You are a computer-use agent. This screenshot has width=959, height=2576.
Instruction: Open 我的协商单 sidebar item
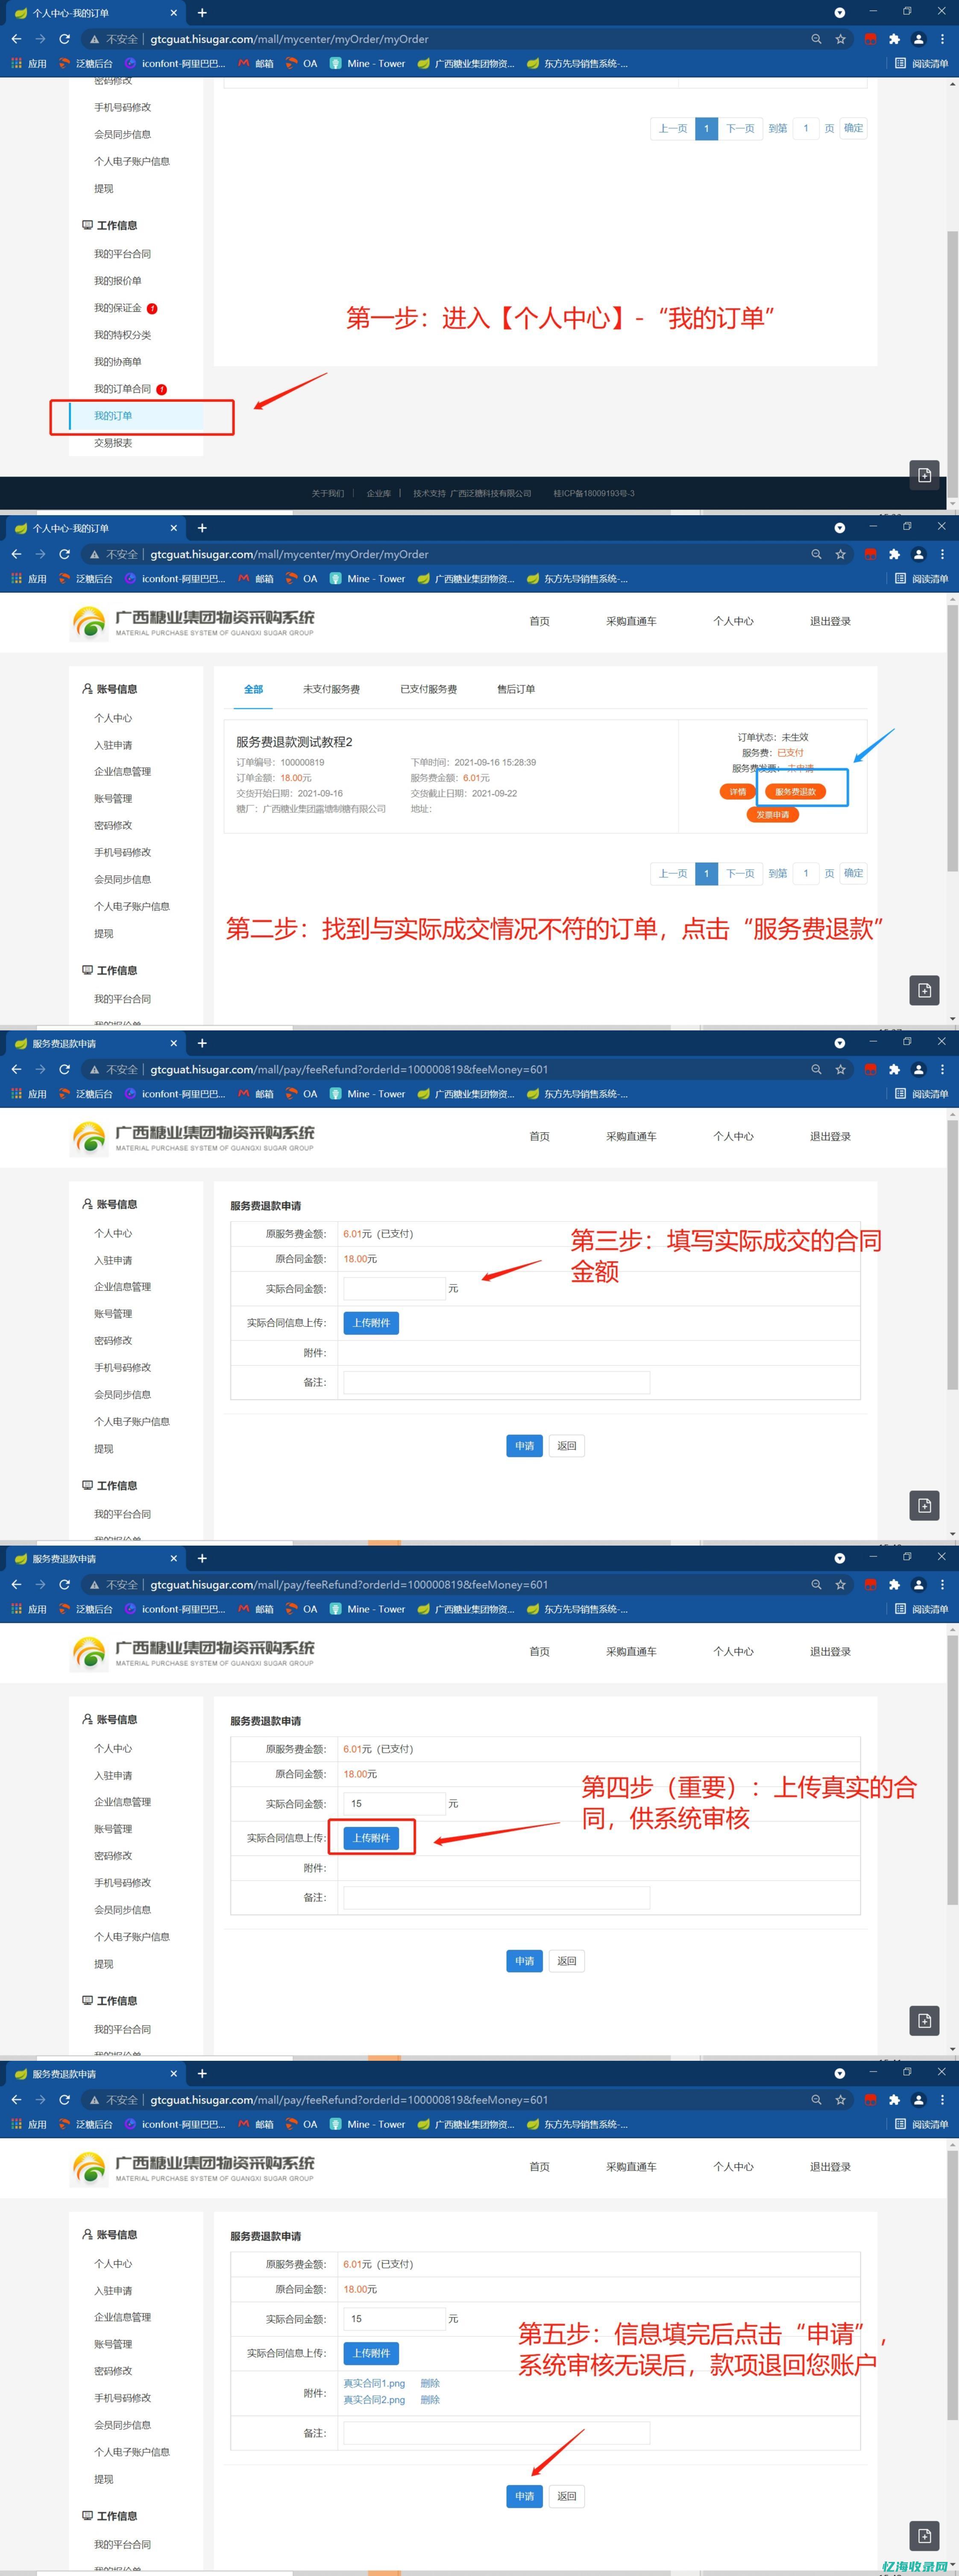pyautogui.click(x=118, y=362)
